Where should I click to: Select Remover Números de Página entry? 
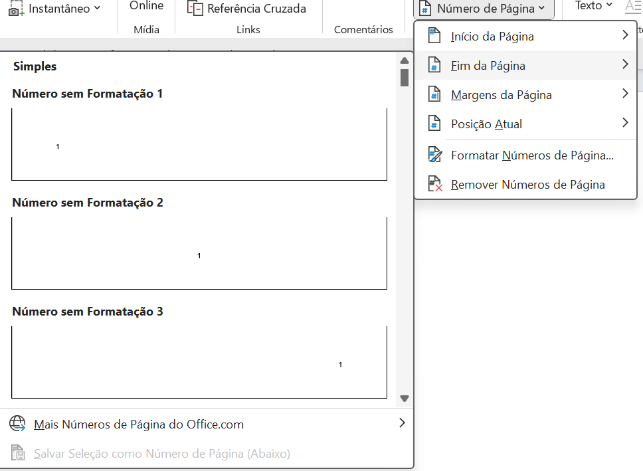[x=525, y=184]
